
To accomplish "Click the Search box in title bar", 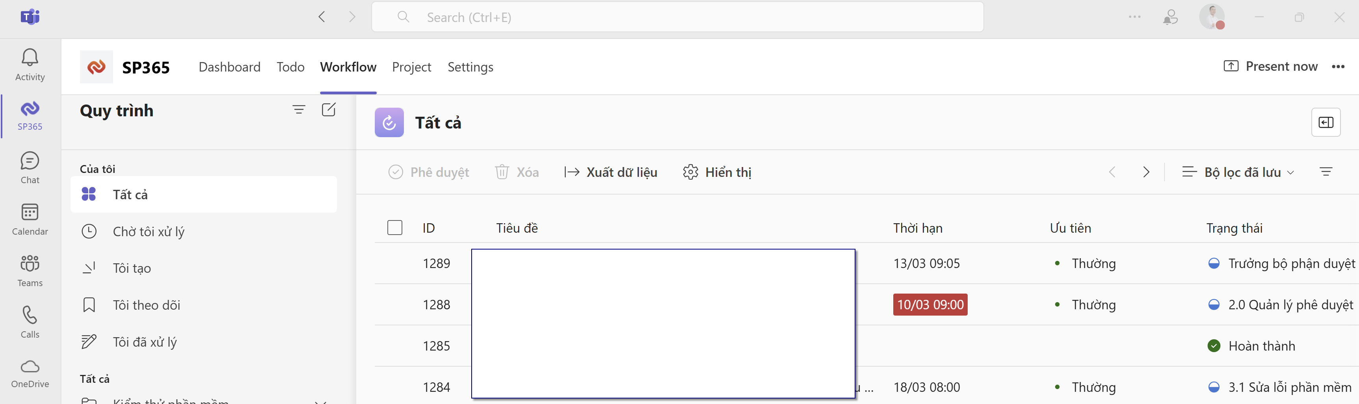I will point(678,17).
